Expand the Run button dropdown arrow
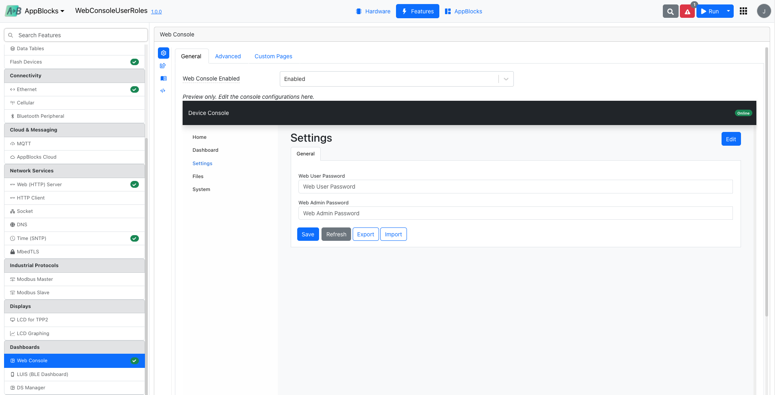 728,11
